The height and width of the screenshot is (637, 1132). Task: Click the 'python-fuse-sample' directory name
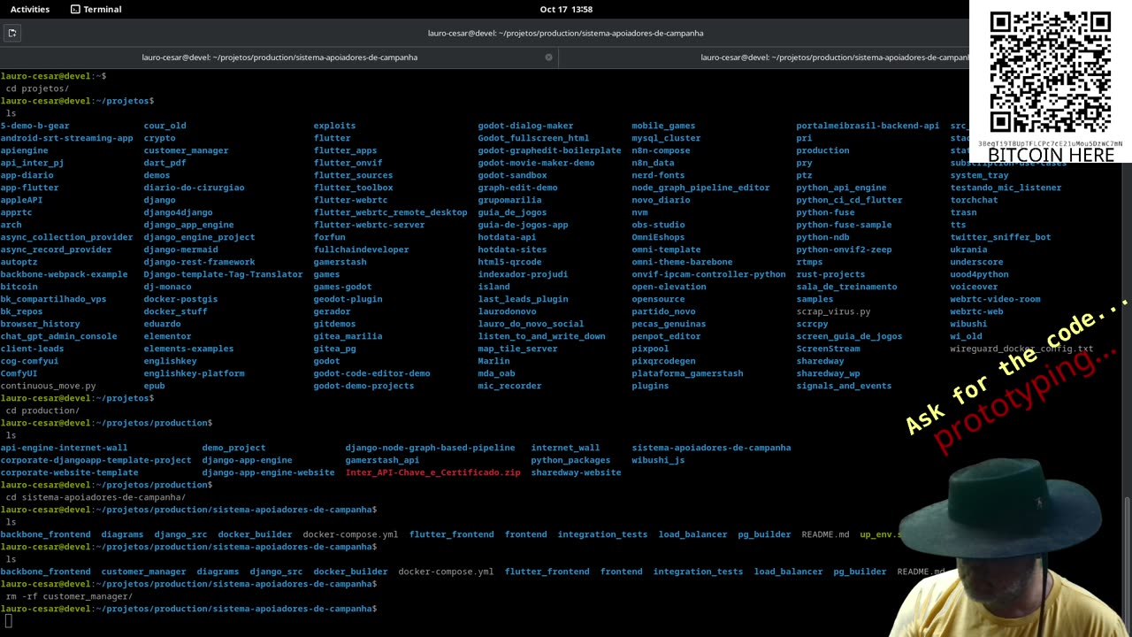point(844,225)
